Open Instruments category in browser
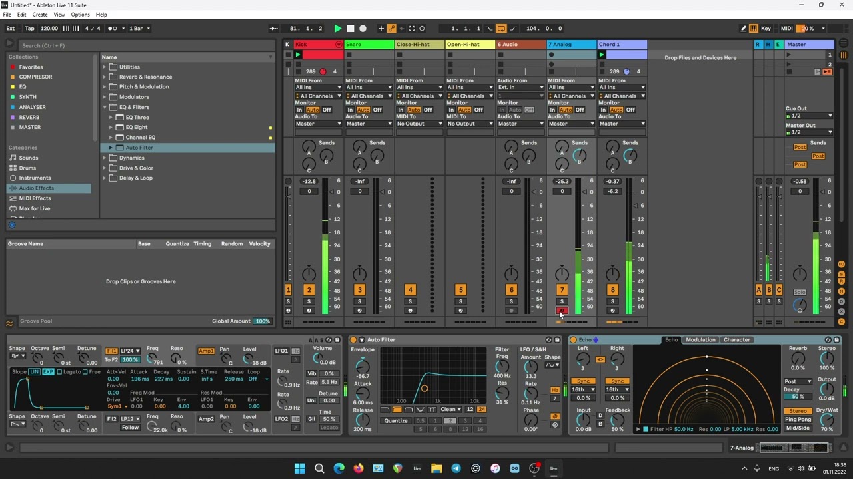The image size is (853, 479). click(x=35, y=178)
